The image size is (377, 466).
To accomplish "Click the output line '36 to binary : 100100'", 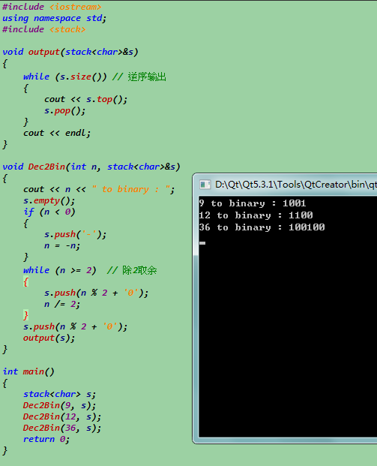I will (262, 227).
